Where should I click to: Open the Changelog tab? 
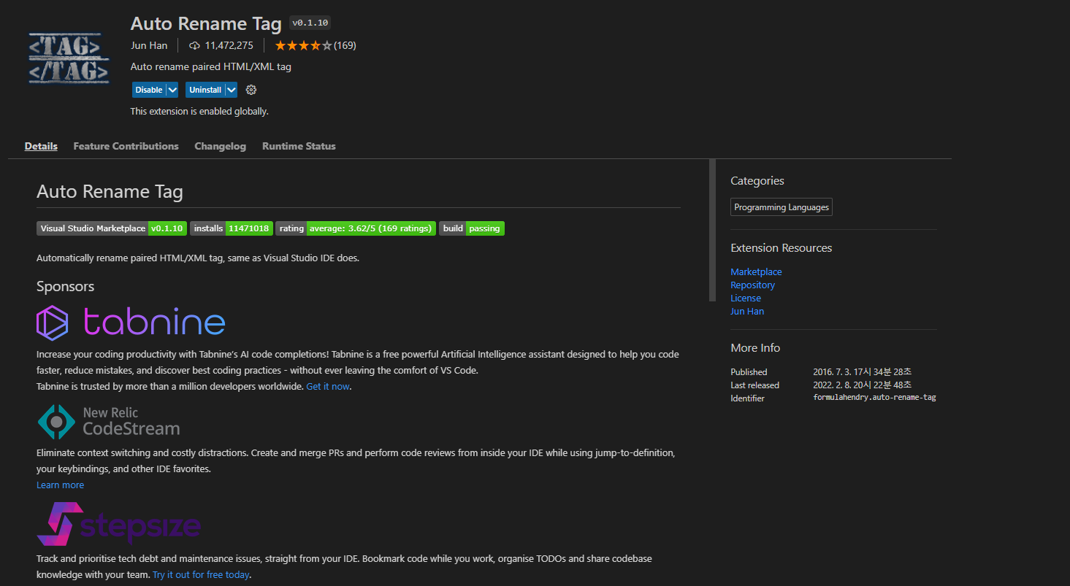220,146
